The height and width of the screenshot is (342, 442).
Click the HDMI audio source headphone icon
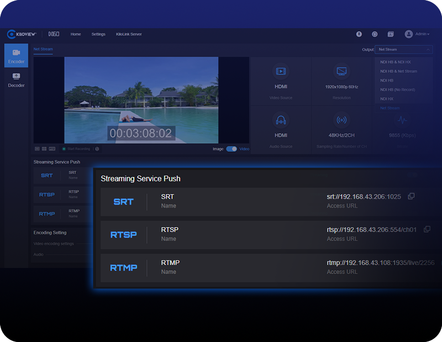pos(281,120)
